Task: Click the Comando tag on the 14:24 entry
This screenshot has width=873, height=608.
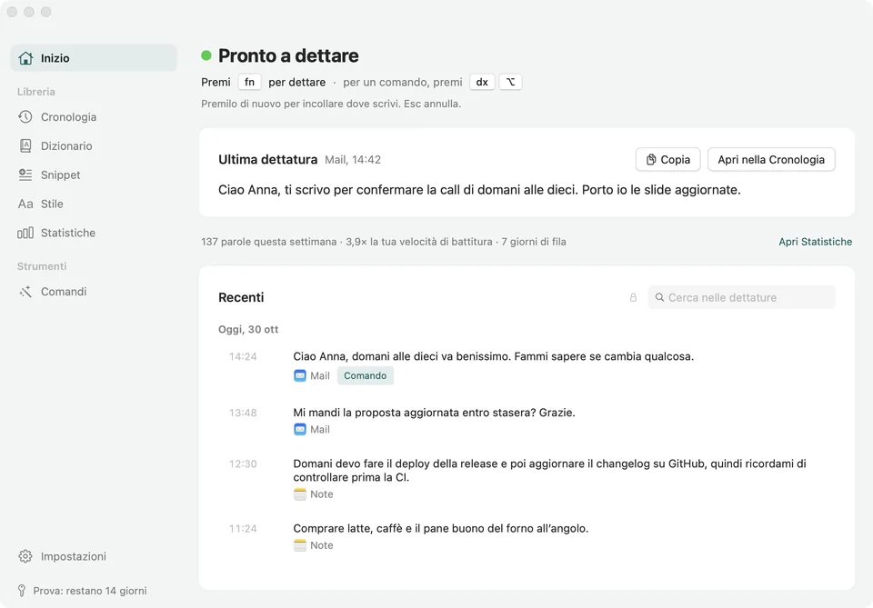Action: click(x=366, y=375)
